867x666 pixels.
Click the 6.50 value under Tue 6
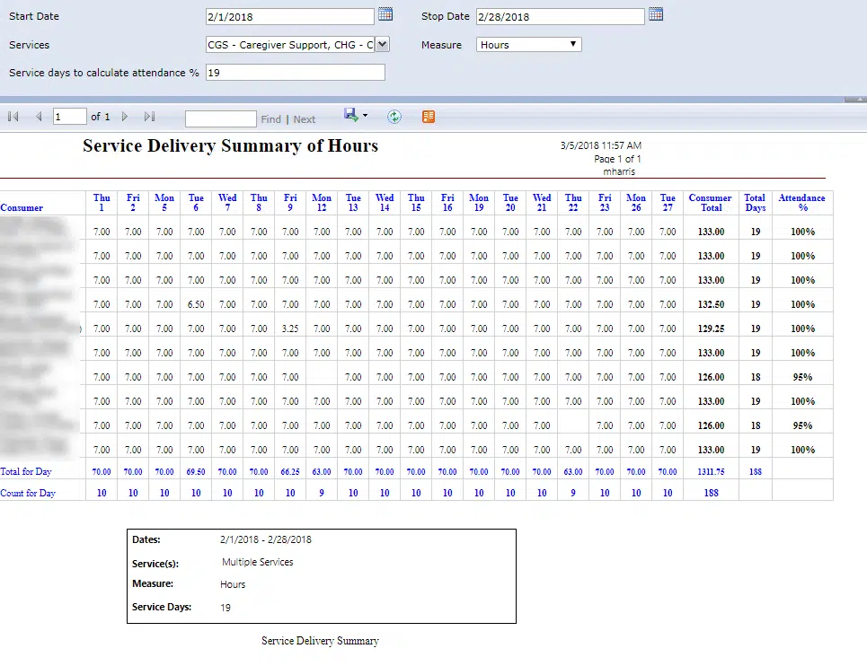196,304
